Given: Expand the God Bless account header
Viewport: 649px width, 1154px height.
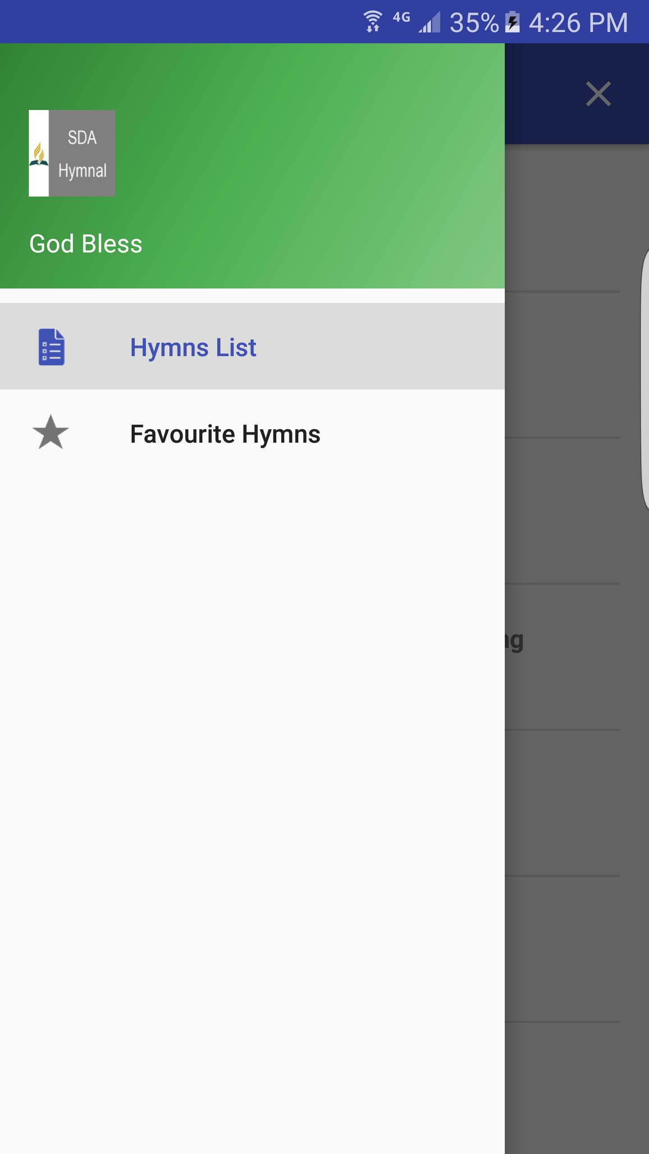Looking at the screenshot, I should coord(86,243).
